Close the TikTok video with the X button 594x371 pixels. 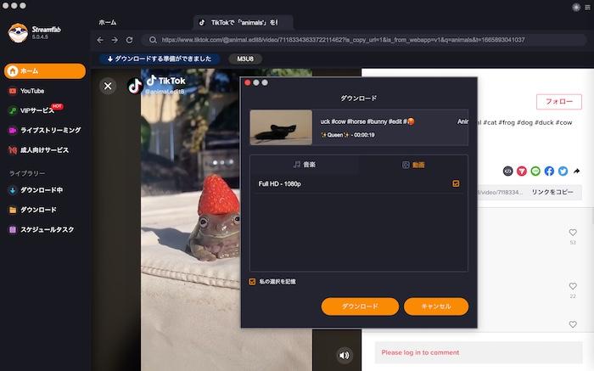(108, 86)
